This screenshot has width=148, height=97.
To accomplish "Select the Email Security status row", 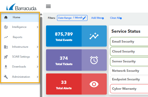I will [129, 42].
